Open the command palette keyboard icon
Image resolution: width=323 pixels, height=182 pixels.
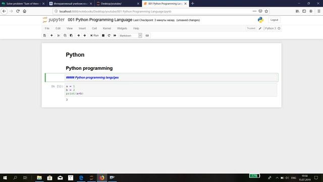tap(147, 35)
